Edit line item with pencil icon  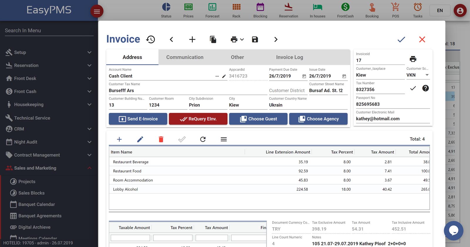(x=140, y=139)
